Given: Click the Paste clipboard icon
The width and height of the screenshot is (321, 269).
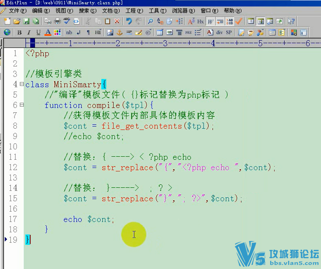Looking at the screenshot, I should point(107,21).
